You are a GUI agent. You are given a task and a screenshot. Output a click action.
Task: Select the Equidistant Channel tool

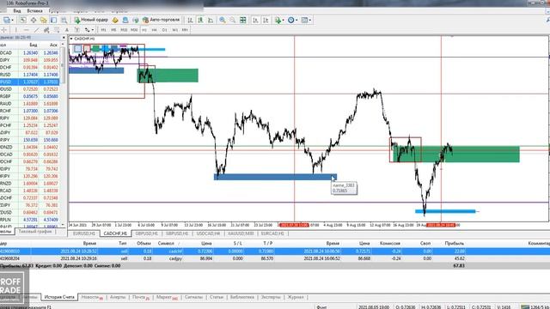46,30
